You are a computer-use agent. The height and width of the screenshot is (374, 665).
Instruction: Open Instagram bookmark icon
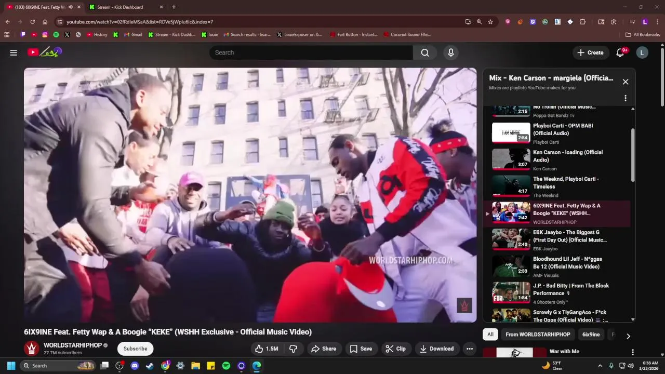pos(45,35)
